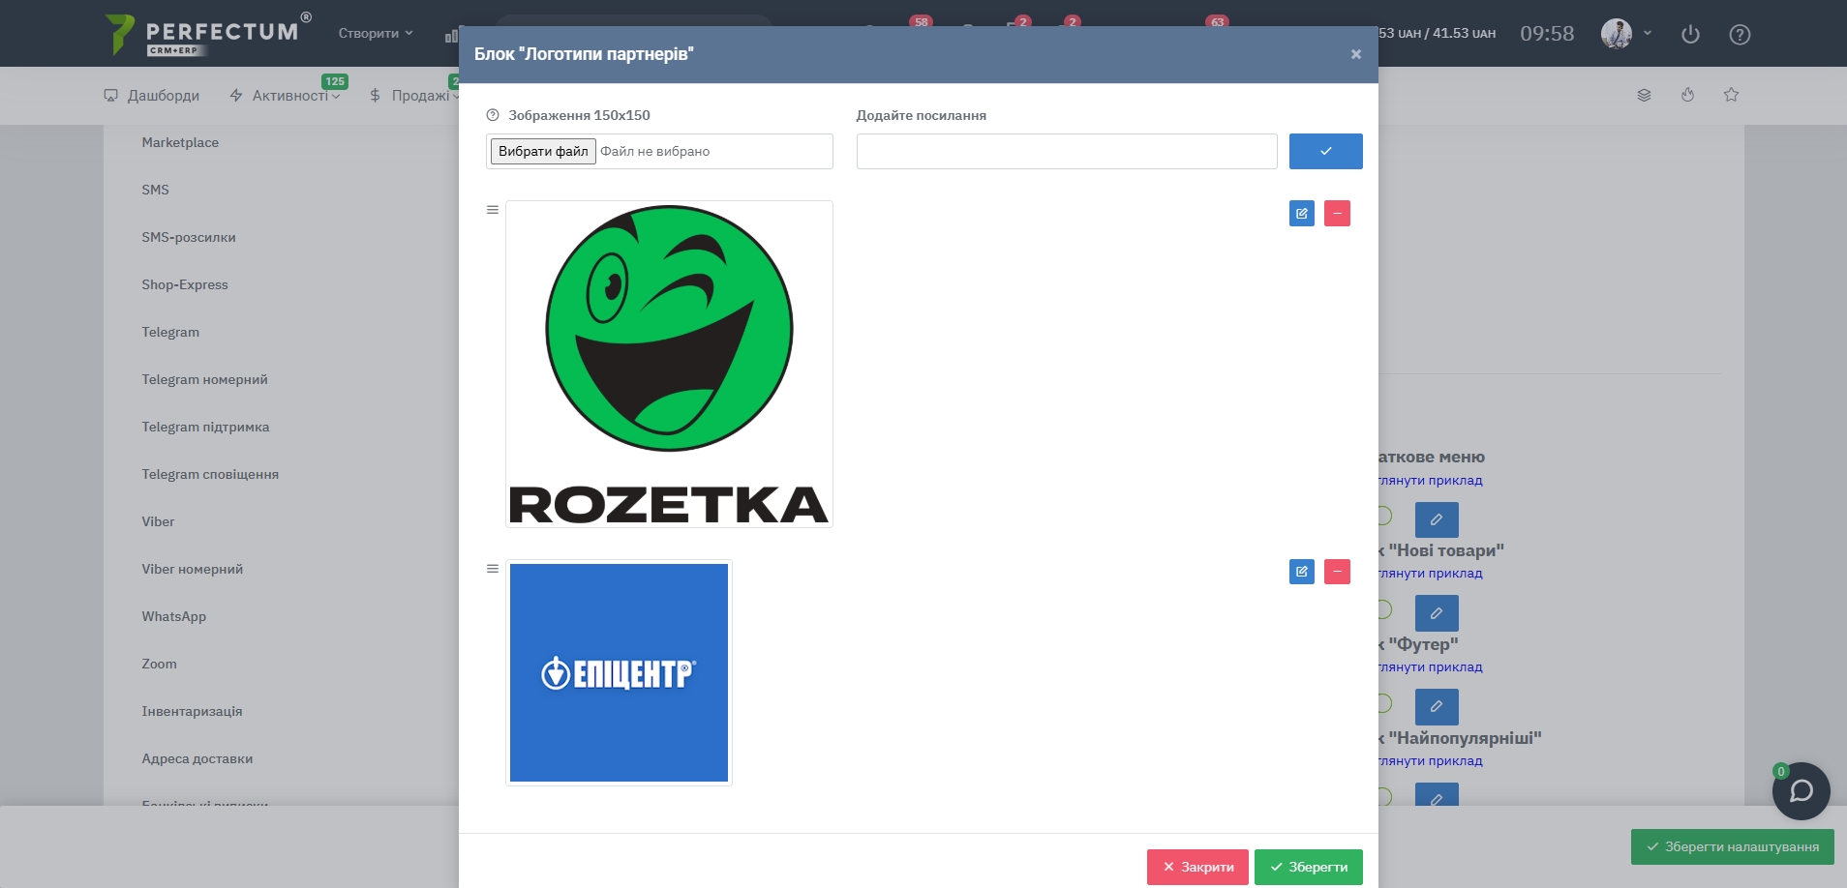Confirm the link with blue checkmark button
Image resolution: width=1847 pixels, height=888 pixels.
tap(1326, 151)
